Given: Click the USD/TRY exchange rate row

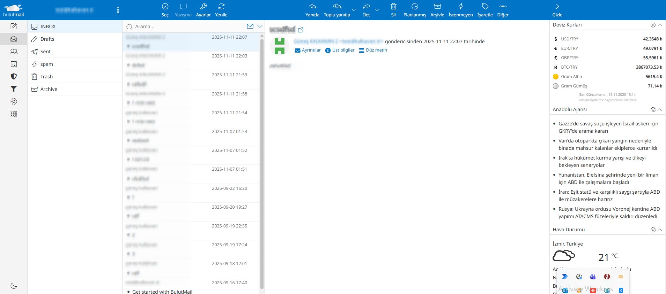Looking at the screenshot, I should (x=607, y=39).
